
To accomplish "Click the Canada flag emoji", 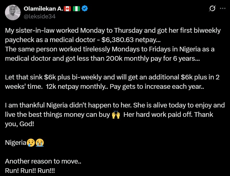I will (67, 9).
